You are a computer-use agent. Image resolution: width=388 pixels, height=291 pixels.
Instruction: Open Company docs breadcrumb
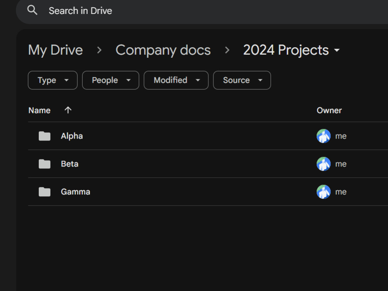click(163, 50)
